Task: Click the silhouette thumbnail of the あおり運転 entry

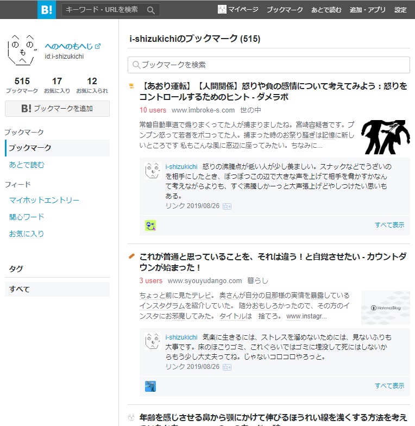Action: coord(386,137)
